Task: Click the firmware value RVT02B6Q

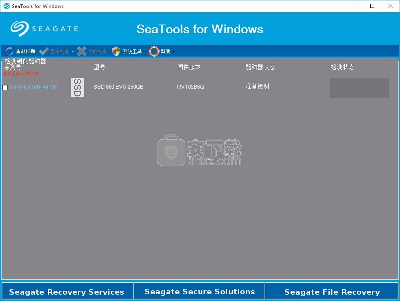Action: (x=191, y=87)
